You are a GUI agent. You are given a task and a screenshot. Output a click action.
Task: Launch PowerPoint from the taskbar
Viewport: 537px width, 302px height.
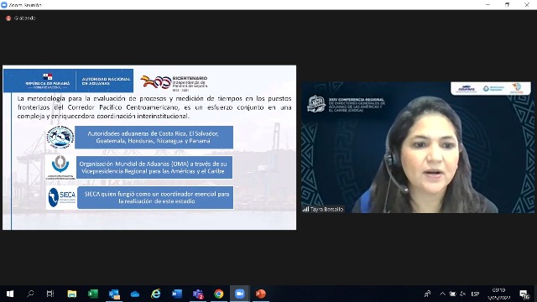(260, 294)
